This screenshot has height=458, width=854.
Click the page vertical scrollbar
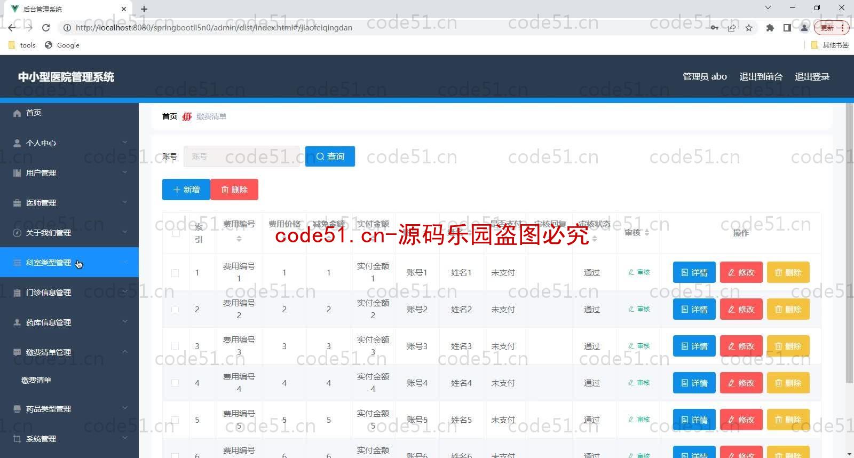click(849, 243)
